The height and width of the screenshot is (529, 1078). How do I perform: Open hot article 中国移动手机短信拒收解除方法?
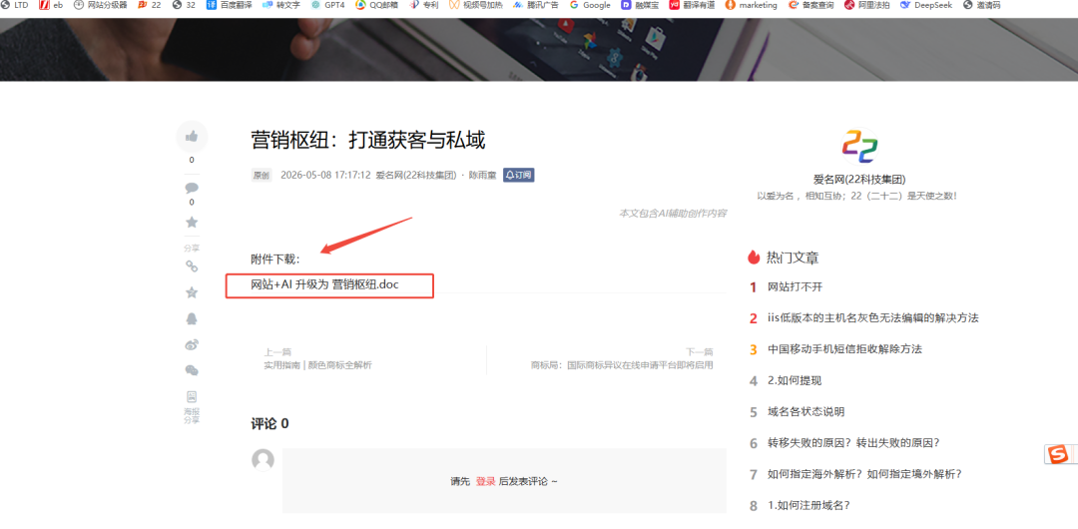coord(844,348)
